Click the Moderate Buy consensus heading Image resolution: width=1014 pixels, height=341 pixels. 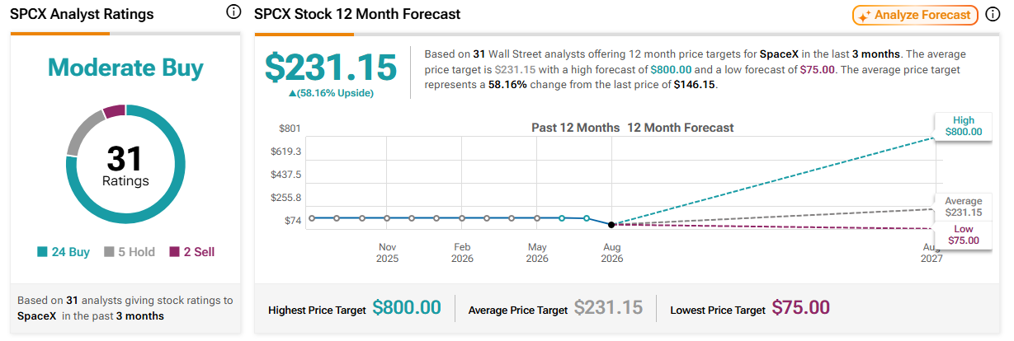(125, 68)
